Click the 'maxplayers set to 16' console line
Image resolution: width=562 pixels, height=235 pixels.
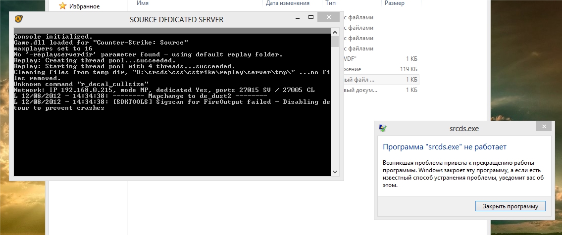click(53, 48)
